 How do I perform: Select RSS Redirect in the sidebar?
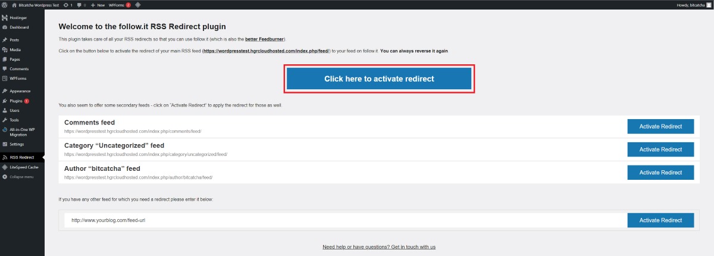(x=22, y=157)
